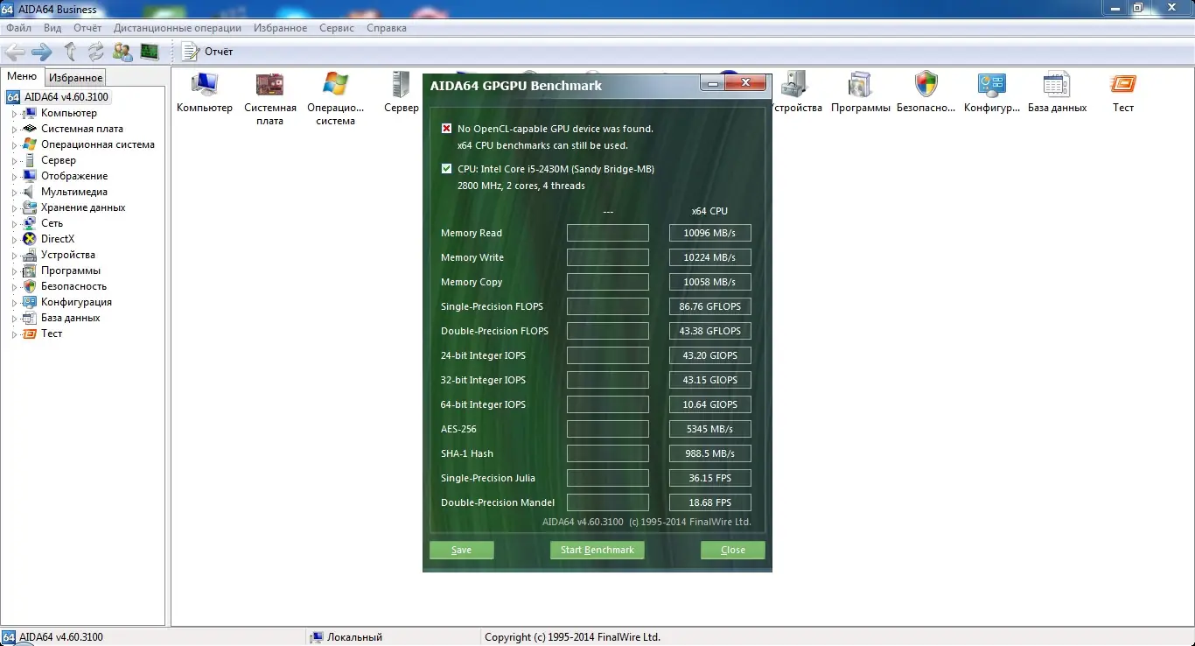1195x646 pixels.
Task: Click the Double-Precision Mandel result 18.68 FPS
Action: [x=710, y=502]
